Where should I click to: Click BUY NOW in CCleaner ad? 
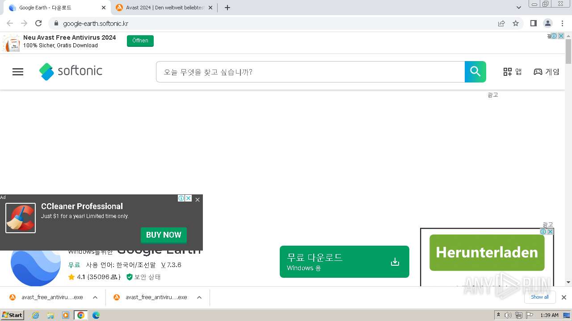[164, 235]
